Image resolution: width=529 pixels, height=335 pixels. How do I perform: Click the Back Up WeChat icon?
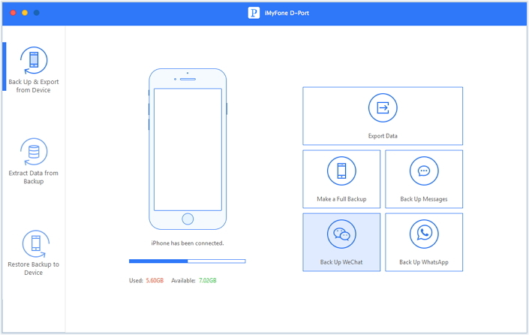(x=341, y=234)
